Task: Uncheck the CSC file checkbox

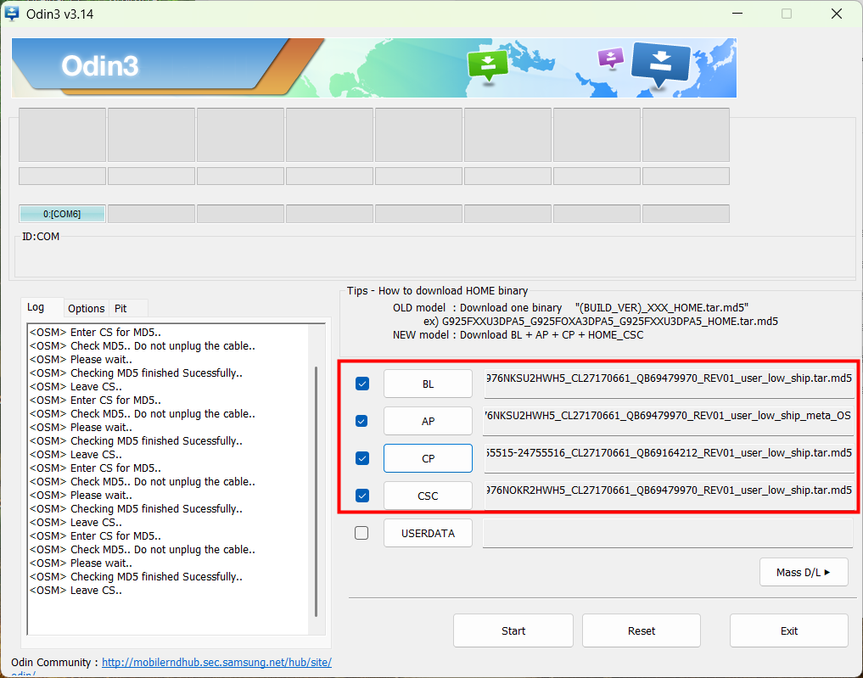Action: point(362,496)
